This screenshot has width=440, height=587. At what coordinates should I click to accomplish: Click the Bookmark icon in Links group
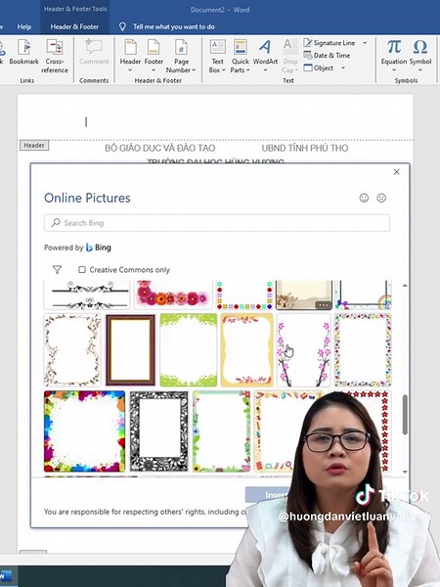(23, 48)
